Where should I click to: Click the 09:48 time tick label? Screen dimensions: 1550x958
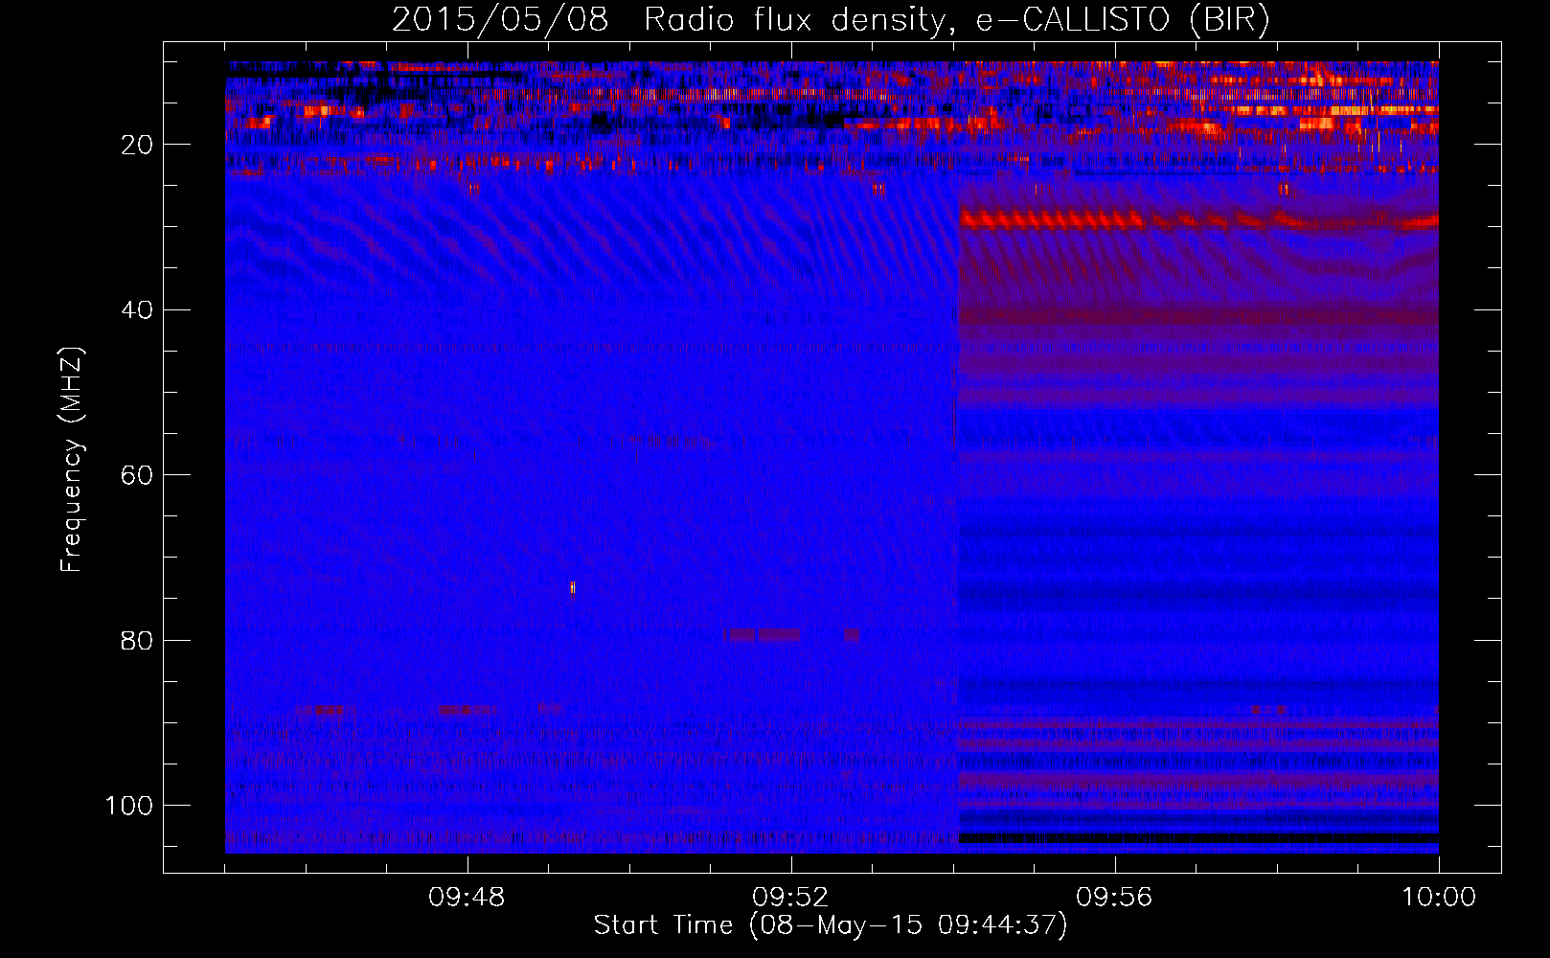point(467,898)
